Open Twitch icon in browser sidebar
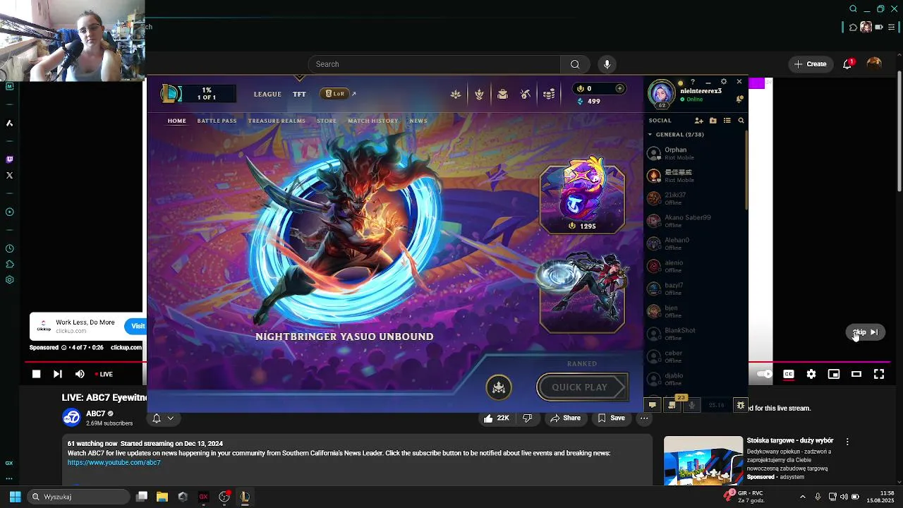 10,160
